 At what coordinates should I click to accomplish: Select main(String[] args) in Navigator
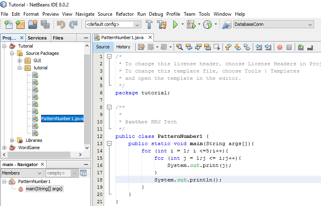(44, 189)
